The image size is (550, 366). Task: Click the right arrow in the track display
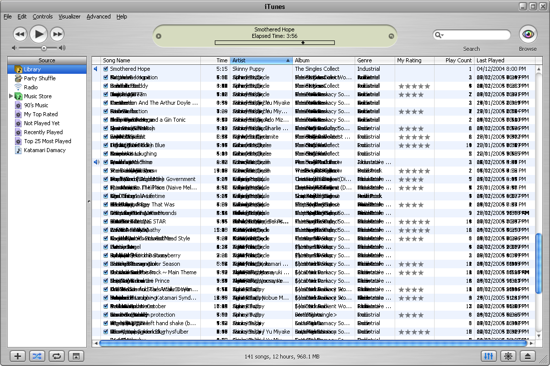pyautogui.click(x=391, y=36)
